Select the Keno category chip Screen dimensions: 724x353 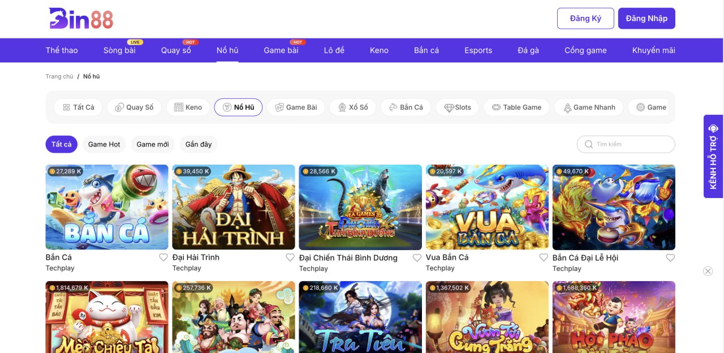point(188,107)
